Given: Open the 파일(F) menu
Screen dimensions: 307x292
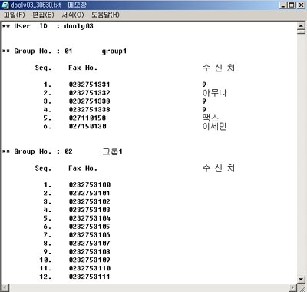Looking at the screenshot, I should (x=14, y=15).
